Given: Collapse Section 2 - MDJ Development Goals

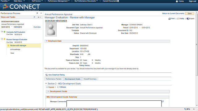Looking at the screenshot, I should click(x=46, y=84).
